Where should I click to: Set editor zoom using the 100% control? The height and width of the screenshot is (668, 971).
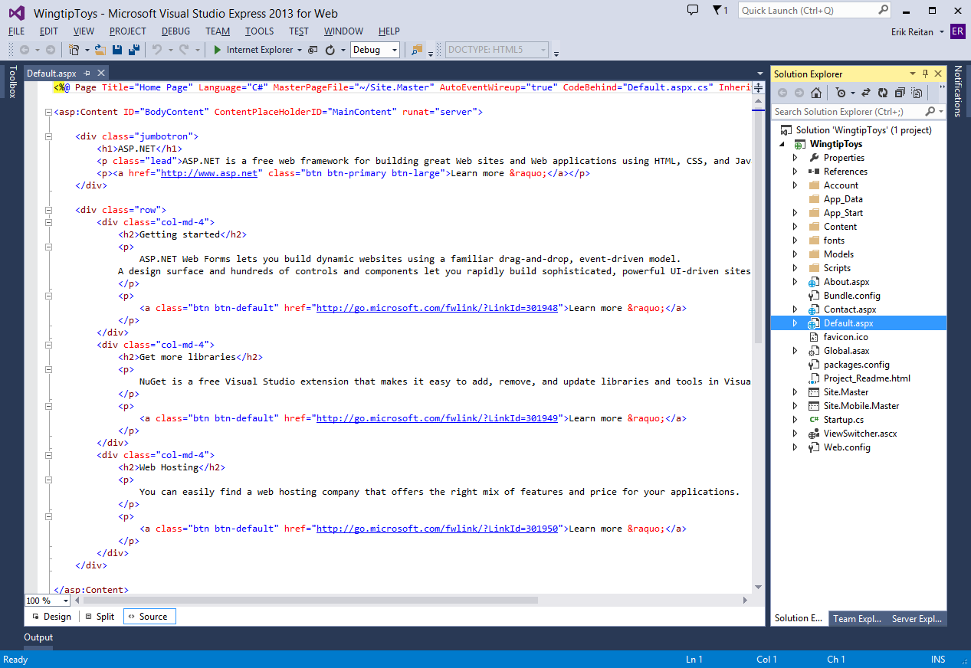point(45,600)
